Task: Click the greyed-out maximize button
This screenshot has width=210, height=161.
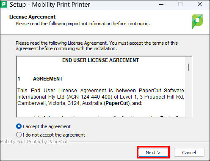Action: click(x=180, y=4)
